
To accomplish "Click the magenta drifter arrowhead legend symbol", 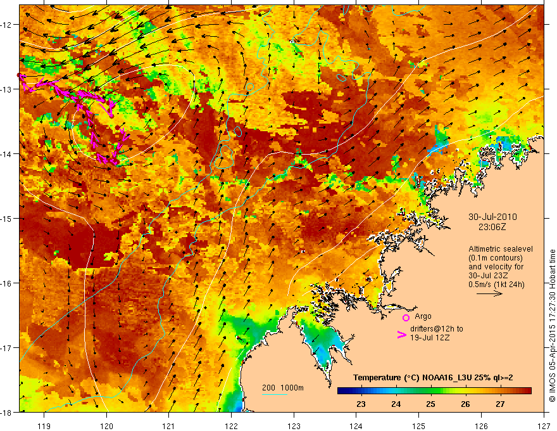I will (x=402, y=334).
